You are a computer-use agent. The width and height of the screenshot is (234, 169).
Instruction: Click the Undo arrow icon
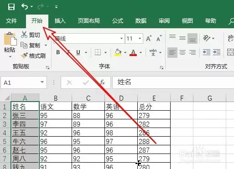tap(25, 7)
